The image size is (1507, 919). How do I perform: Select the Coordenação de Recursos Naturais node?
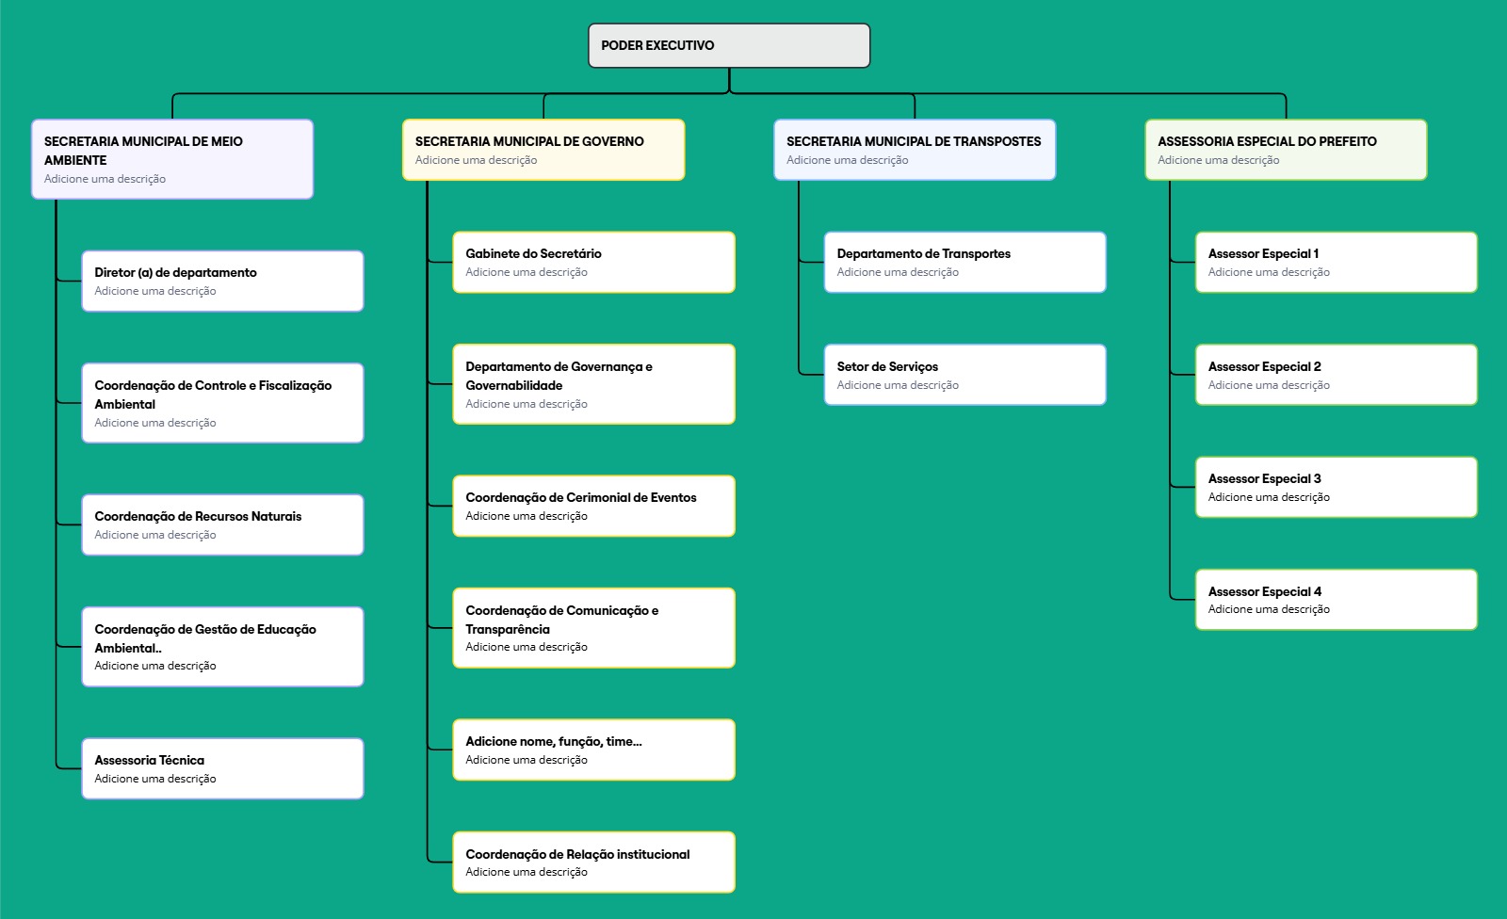[222, 524]
